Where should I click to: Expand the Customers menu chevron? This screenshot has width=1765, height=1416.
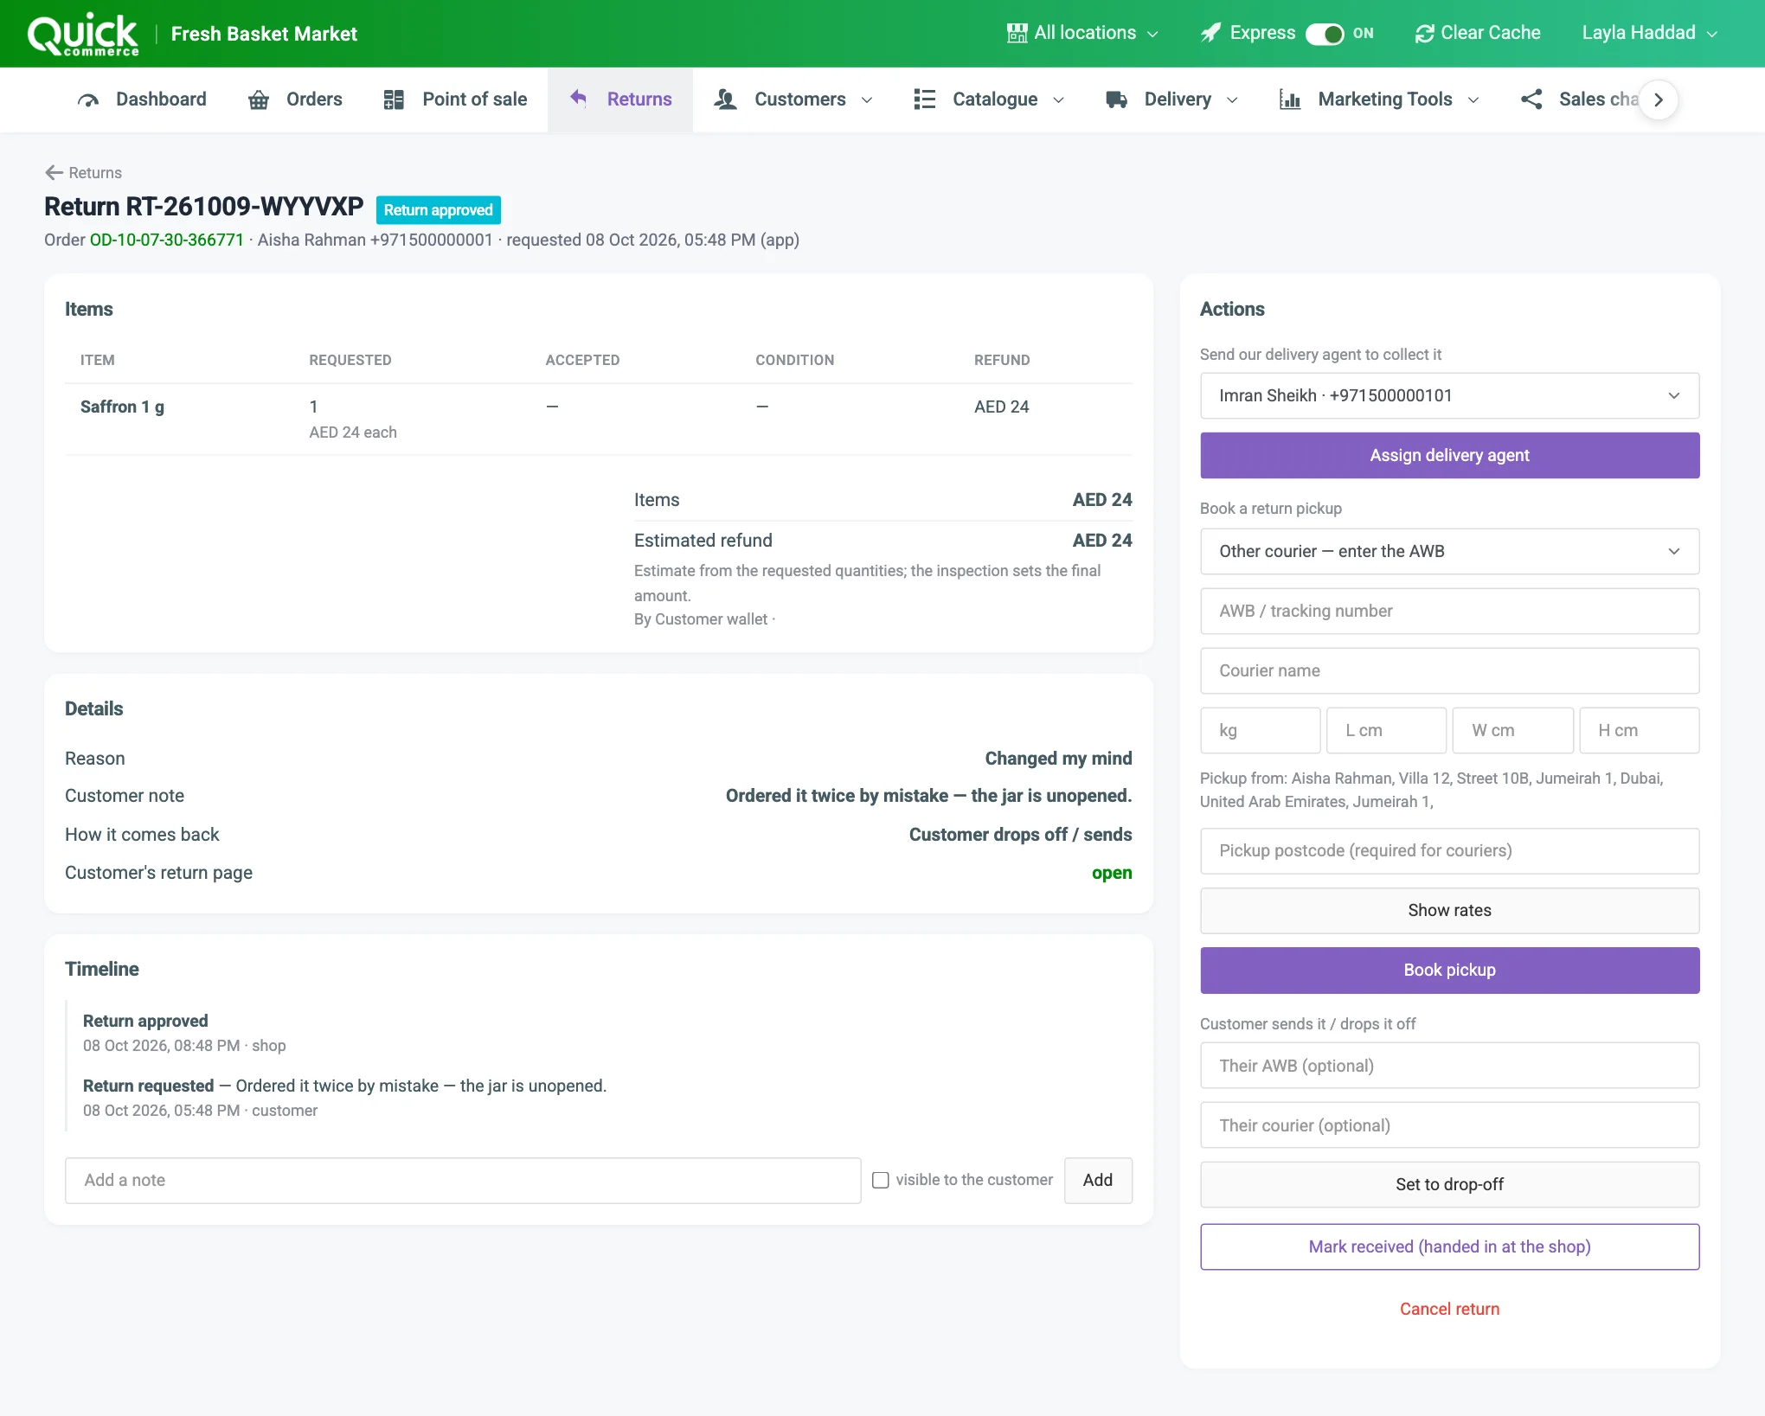(867, 100)
